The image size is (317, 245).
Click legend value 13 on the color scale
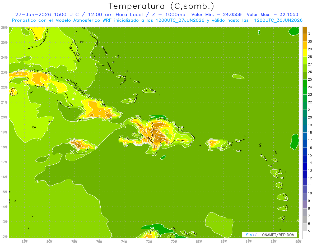point(310,170)
